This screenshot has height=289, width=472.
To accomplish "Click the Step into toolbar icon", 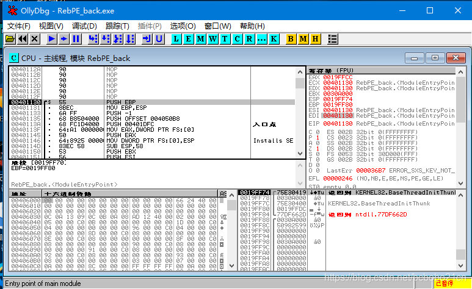I will [93, 39].
